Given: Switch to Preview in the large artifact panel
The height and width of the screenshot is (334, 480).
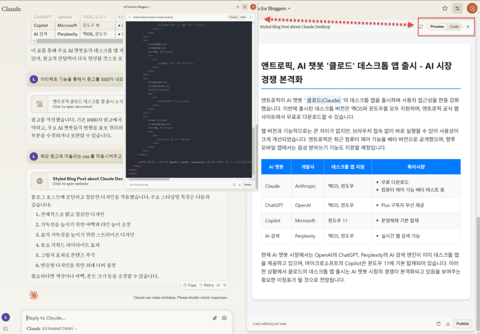Looking at the screenshot, I should coord(437,27).
